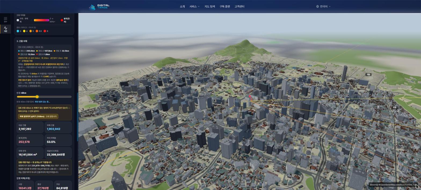Image resolution: width=421 pixels, height=190 pixels.
Task: Click the orange intensity 6.5 legend dot
Action: click(37, 31)
